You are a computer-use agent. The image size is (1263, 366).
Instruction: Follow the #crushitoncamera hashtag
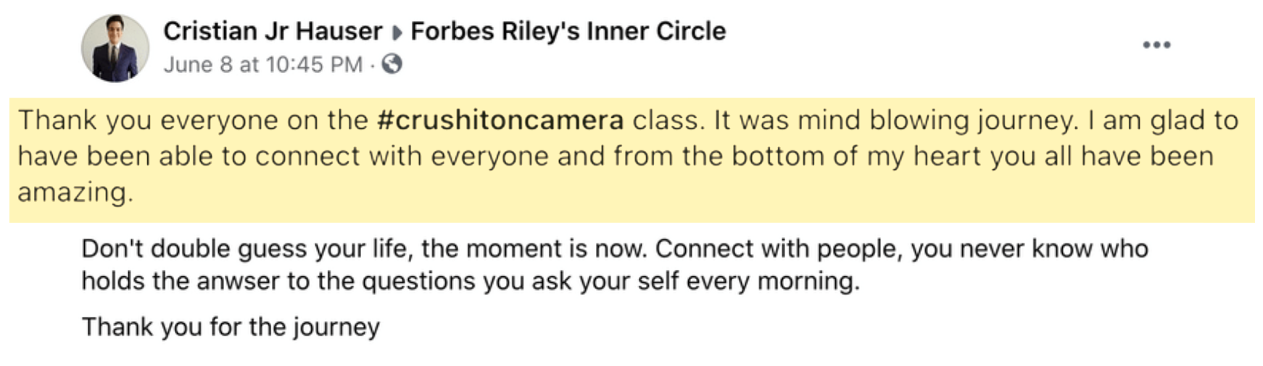click(x=500, y=120)
